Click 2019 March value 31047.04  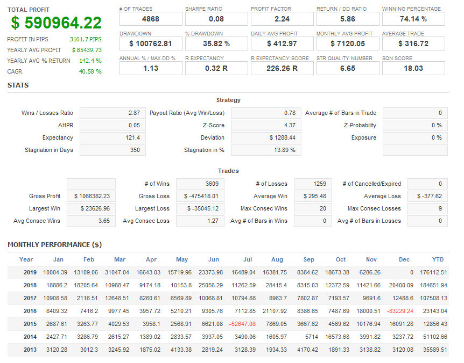[x=117, y=272]
